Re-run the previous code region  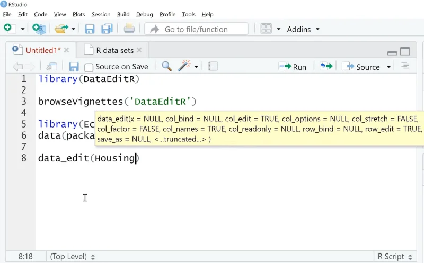[326, 66]
